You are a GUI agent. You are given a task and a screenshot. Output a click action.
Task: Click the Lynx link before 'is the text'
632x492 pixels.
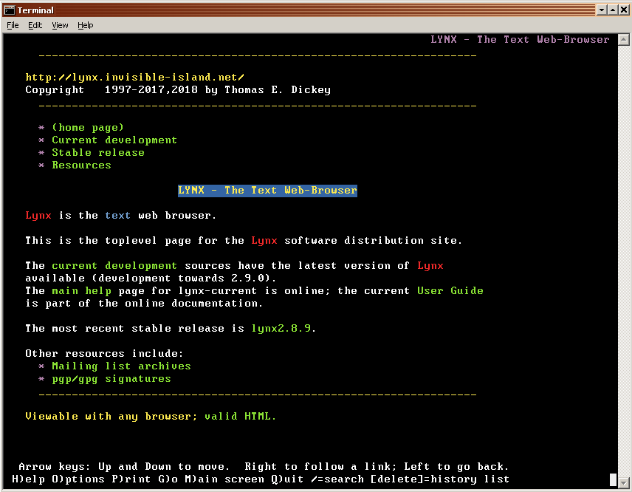pyautogui.click(x=38, y=216)
